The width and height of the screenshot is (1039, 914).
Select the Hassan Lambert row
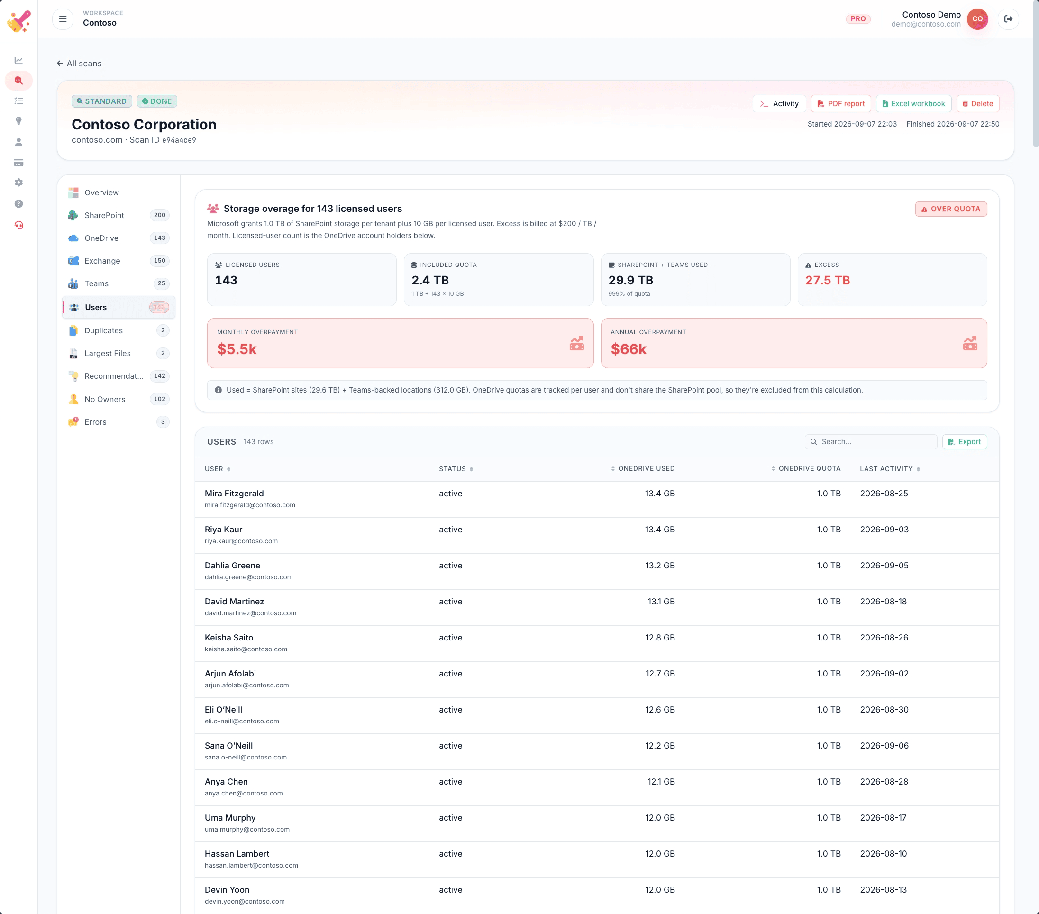point(597,859)
